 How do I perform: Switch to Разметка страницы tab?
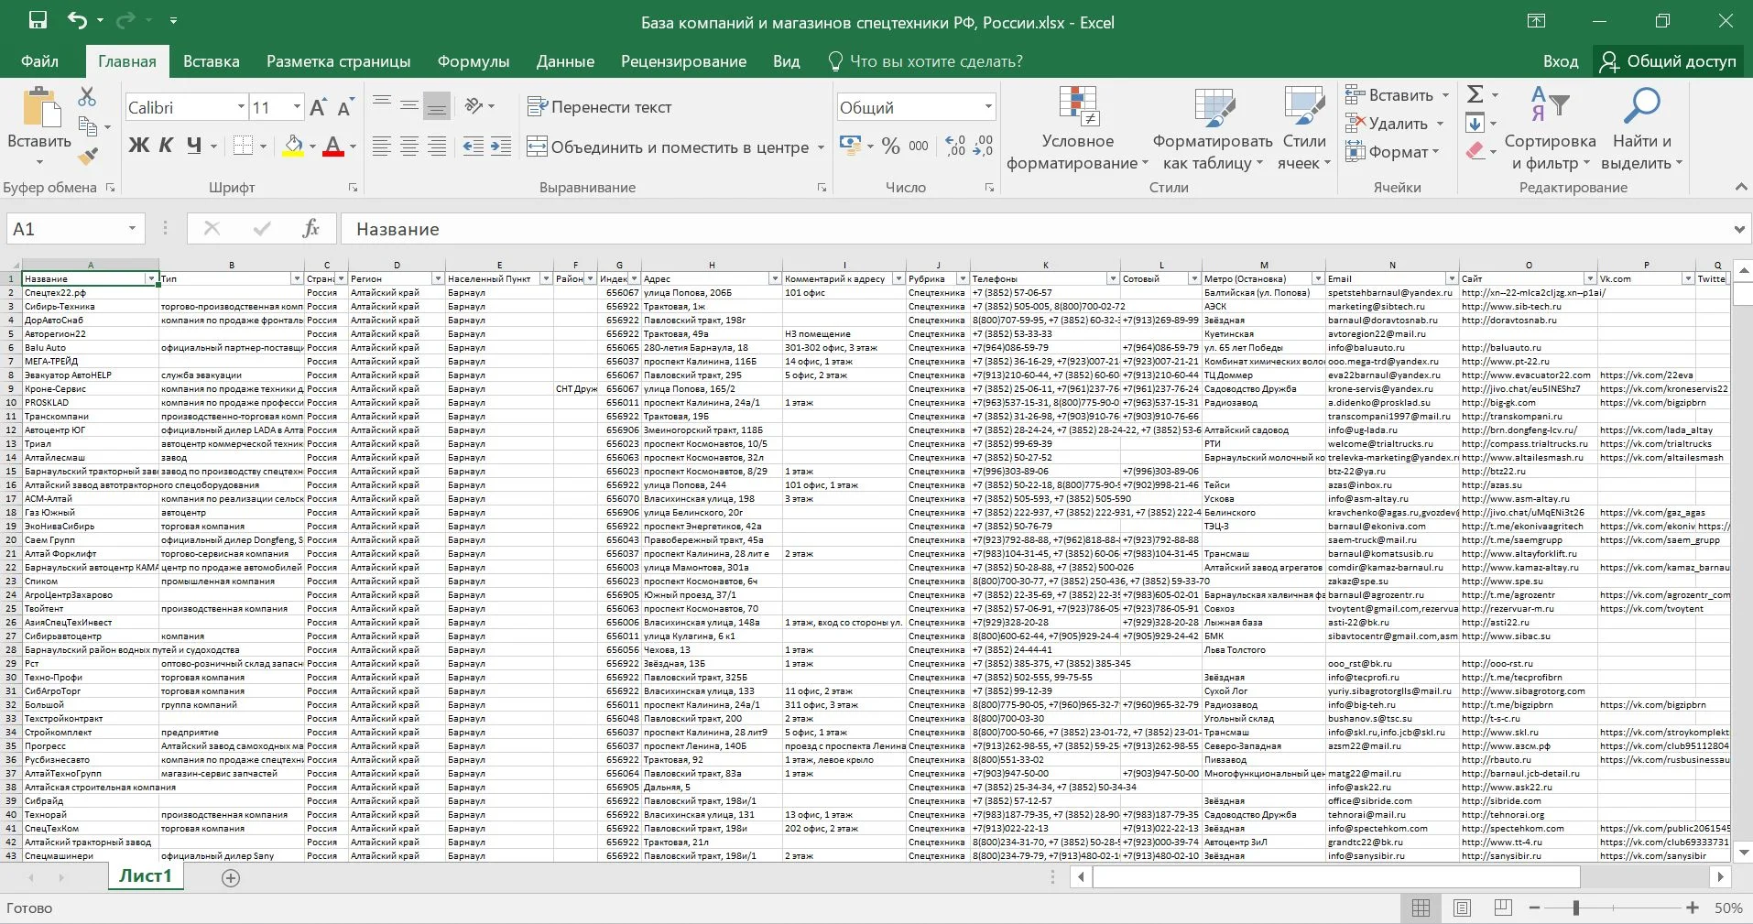[x=338, y=61]
